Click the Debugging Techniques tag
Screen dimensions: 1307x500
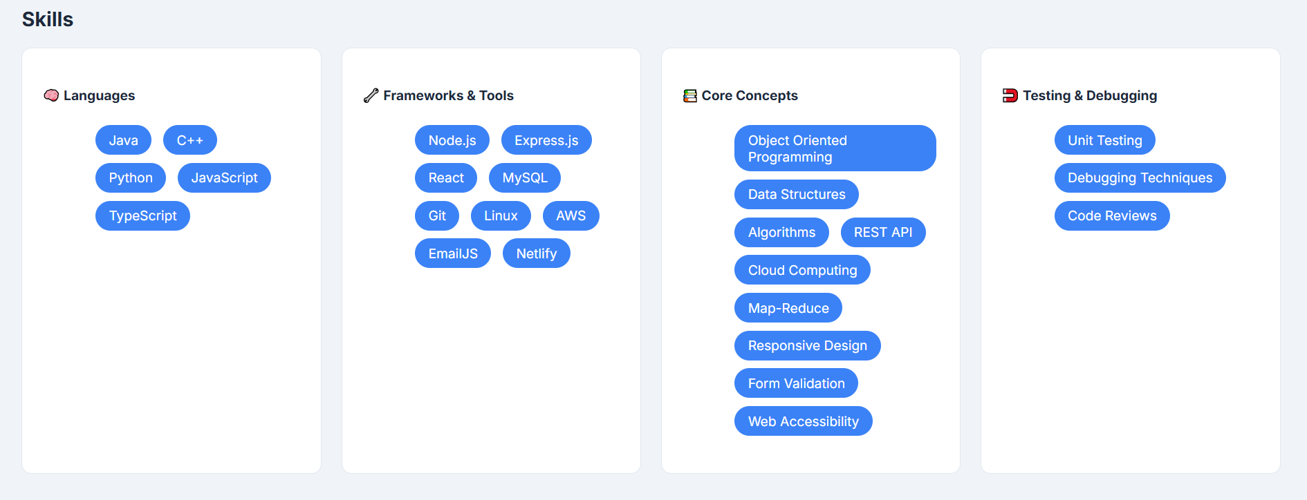[x=1140, y=177]
